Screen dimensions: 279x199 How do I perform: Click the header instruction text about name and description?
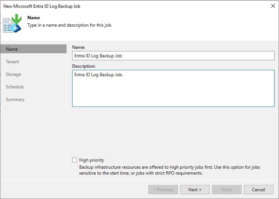coord(70,25)
